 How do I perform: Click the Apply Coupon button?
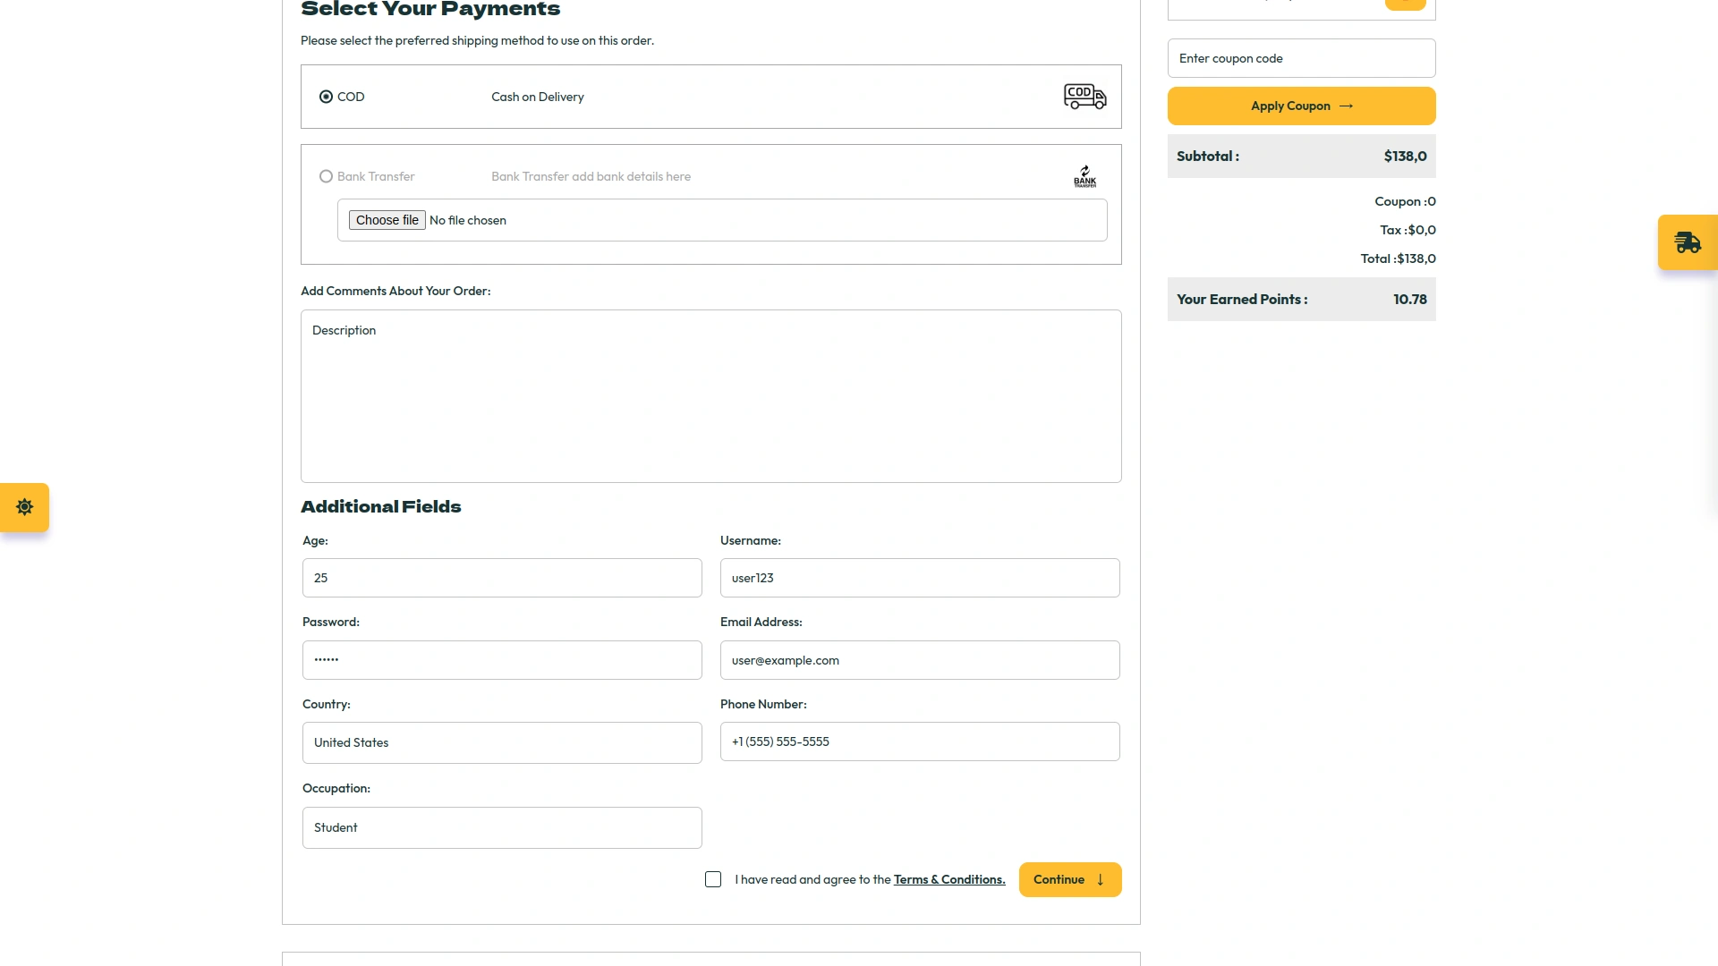[x=1300, y=106]
